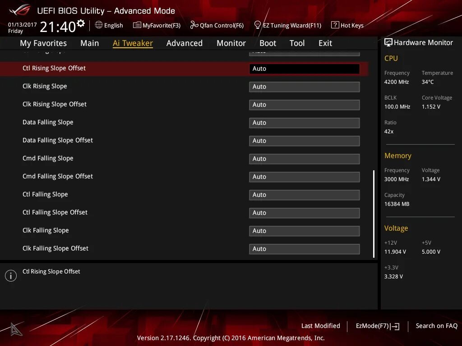Click the +3.3V 3.328 V reading
462x346 pixels.
pyautogui.click(x=393, y=277)
